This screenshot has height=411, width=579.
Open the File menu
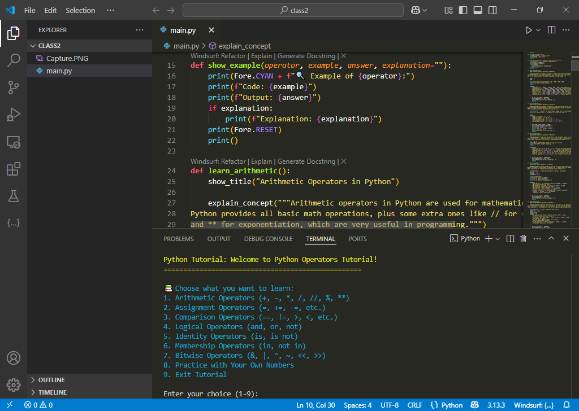pyautogui.click(x=30, y=10)
